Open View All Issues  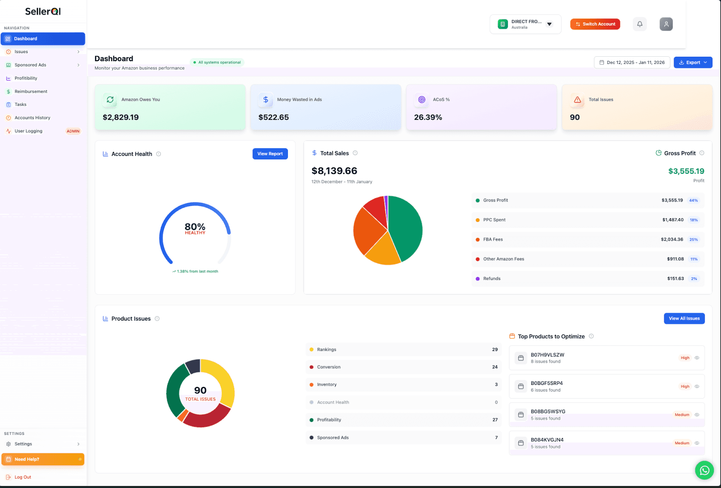click(684, 318)
